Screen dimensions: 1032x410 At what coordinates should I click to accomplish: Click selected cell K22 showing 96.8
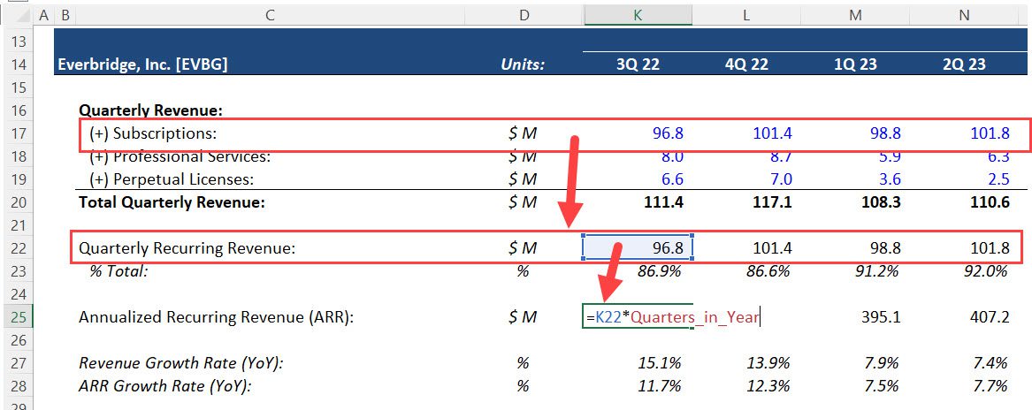point(637,248)
